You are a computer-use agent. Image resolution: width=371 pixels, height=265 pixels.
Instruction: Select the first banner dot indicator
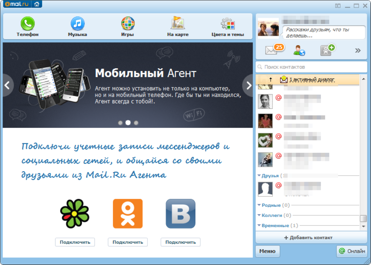(x=120, y=123)
